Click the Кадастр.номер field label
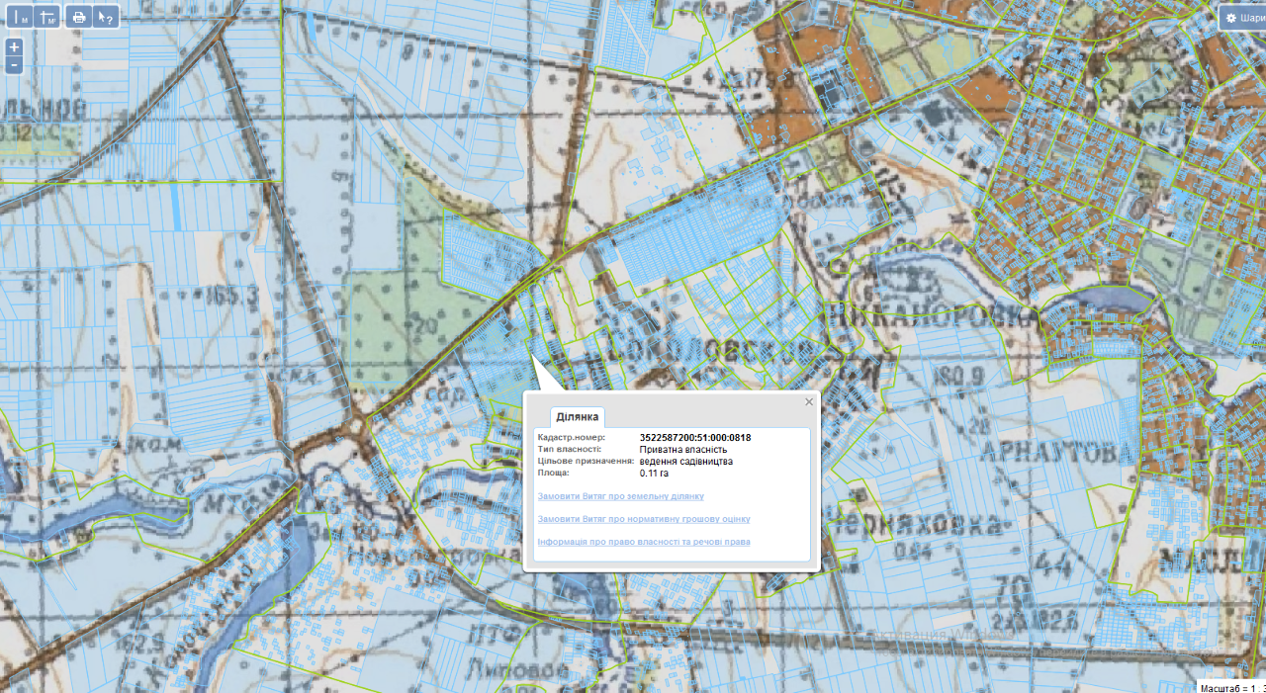This screenshot has width=1266, height=693. point(571,437)
